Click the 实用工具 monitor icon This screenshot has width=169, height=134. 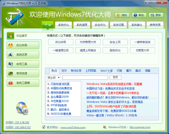(10, 64)
